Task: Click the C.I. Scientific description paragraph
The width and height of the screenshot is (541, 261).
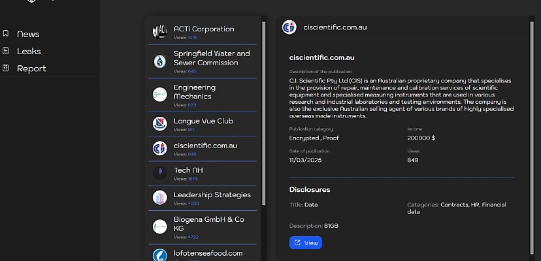Action: (x=402, y=99)
